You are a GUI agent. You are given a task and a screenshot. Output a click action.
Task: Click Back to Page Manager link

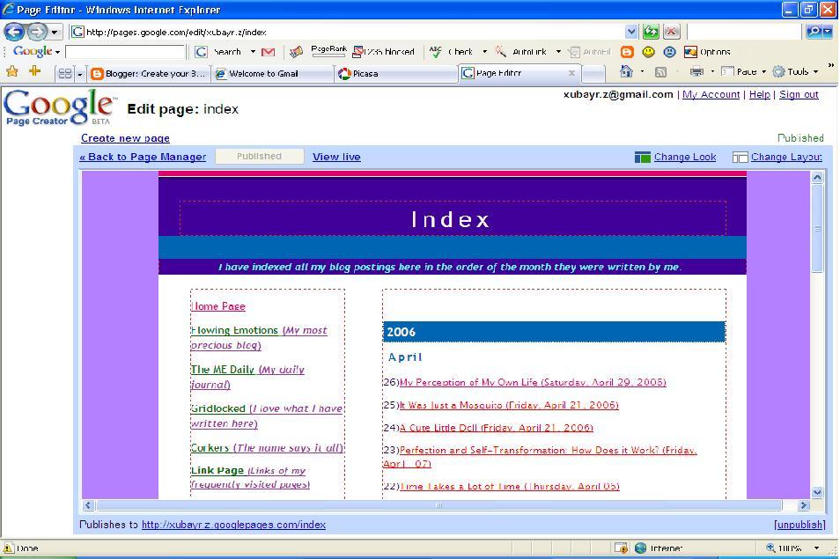click(143, 157)
